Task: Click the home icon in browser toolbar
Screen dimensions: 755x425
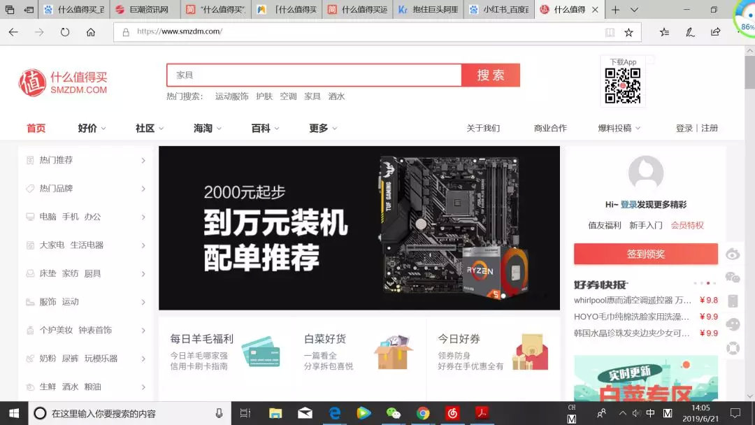Action: click(90, 31)
